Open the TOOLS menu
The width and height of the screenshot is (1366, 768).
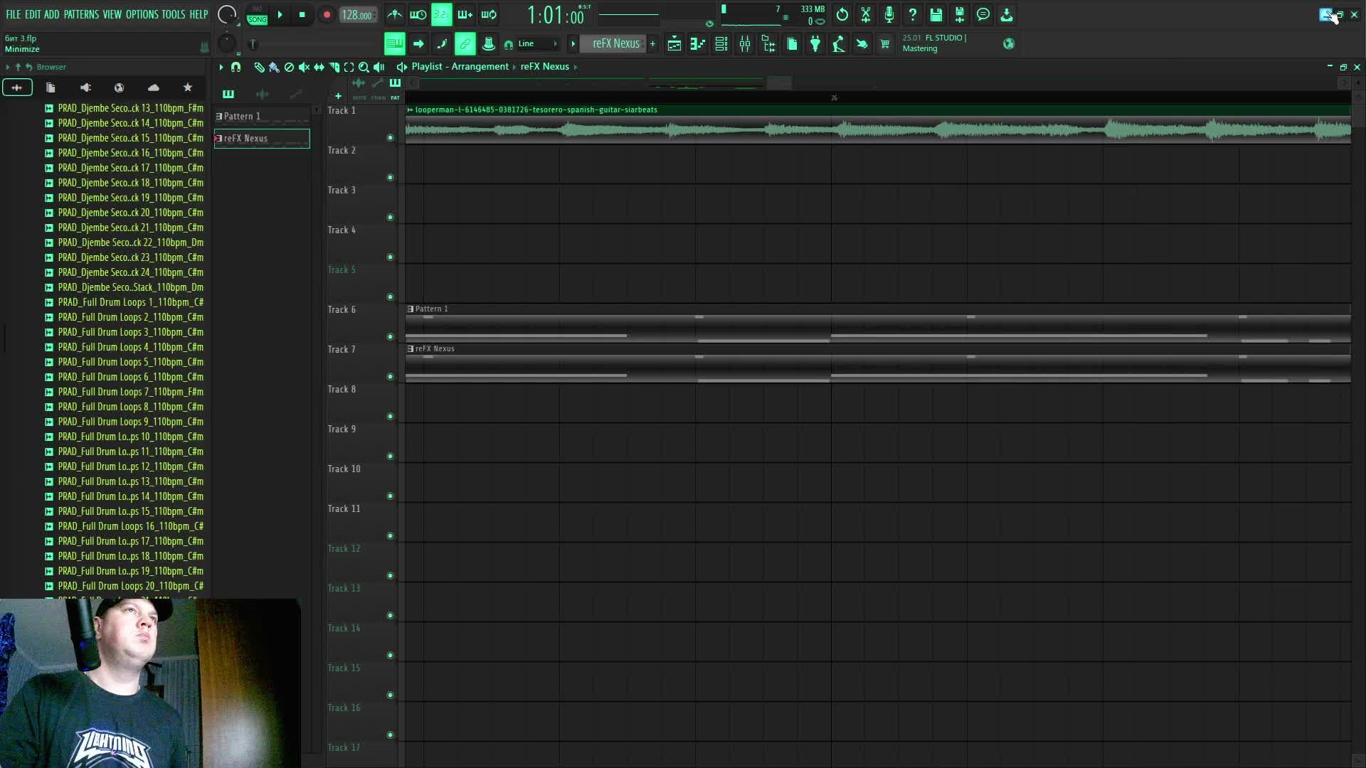tap(173, 14)
